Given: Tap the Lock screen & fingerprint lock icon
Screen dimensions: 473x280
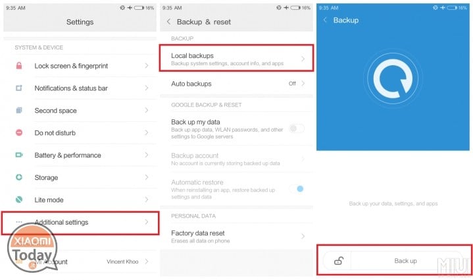Looking at the screenshot, I should 19,65.
